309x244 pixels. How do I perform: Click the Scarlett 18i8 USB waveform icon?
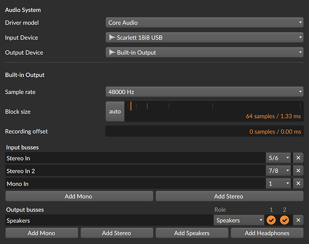(112, 37)
